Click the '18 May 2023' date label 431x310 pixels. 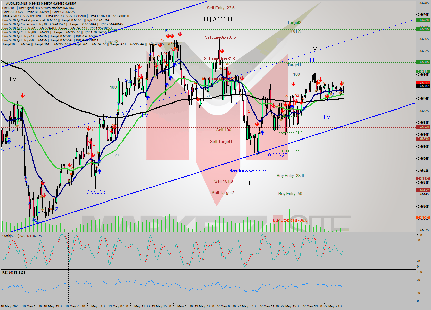[x=10, y=306]
